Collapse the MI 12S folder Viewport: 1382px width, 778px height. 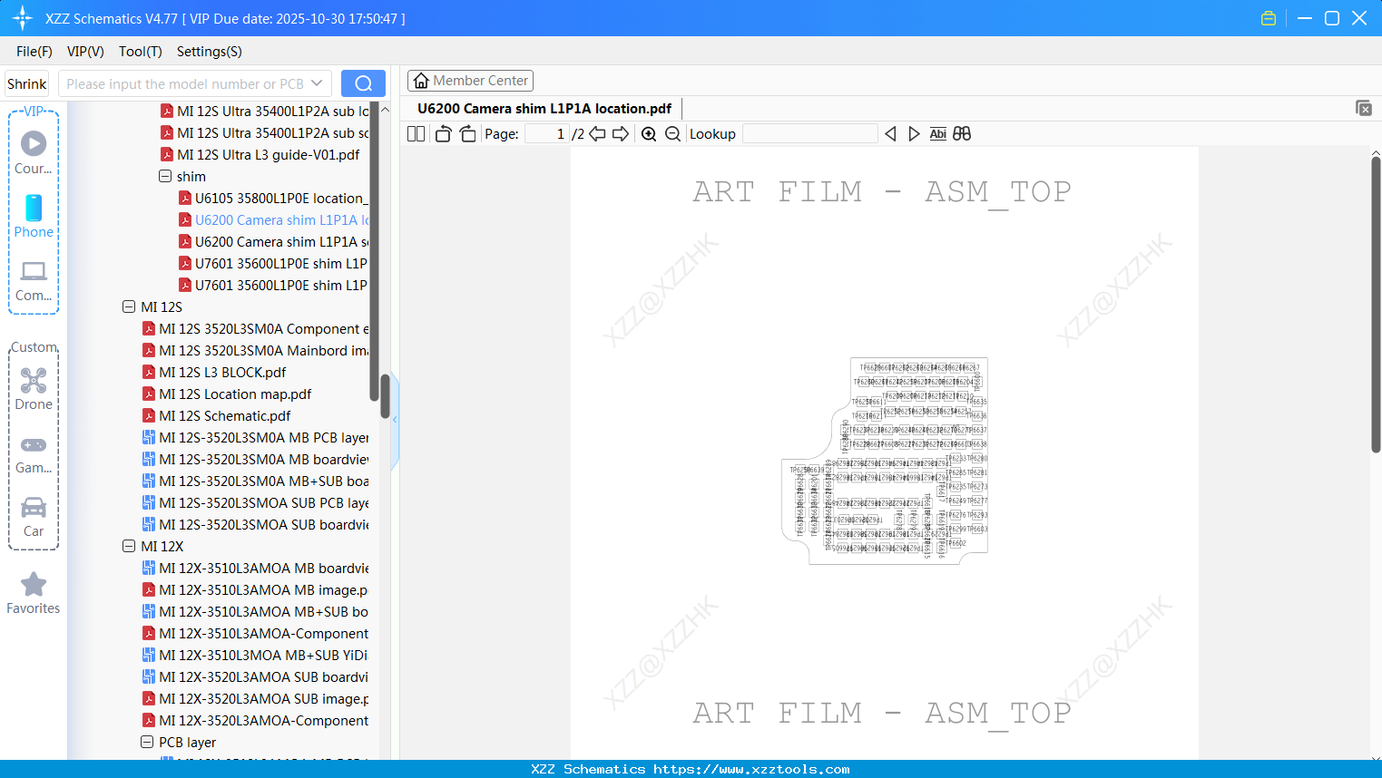129,306
